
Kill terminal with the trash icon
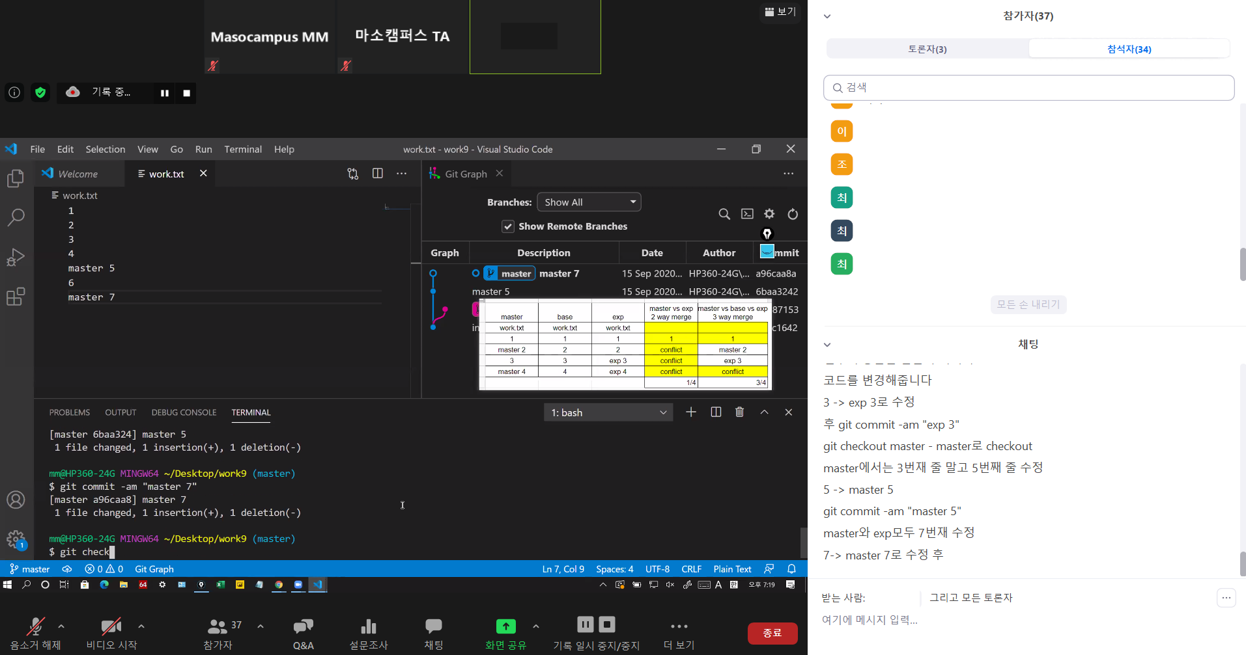click(739, 412)
